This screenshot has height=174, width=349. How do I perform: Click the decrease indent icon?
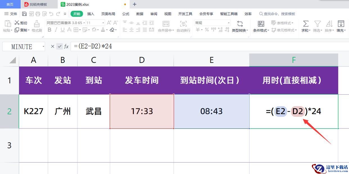145,23
